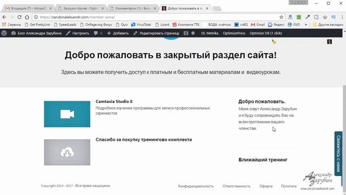Click Optimize DB (1 click)
Screen dimensions: 346x195
click(265, 33)
